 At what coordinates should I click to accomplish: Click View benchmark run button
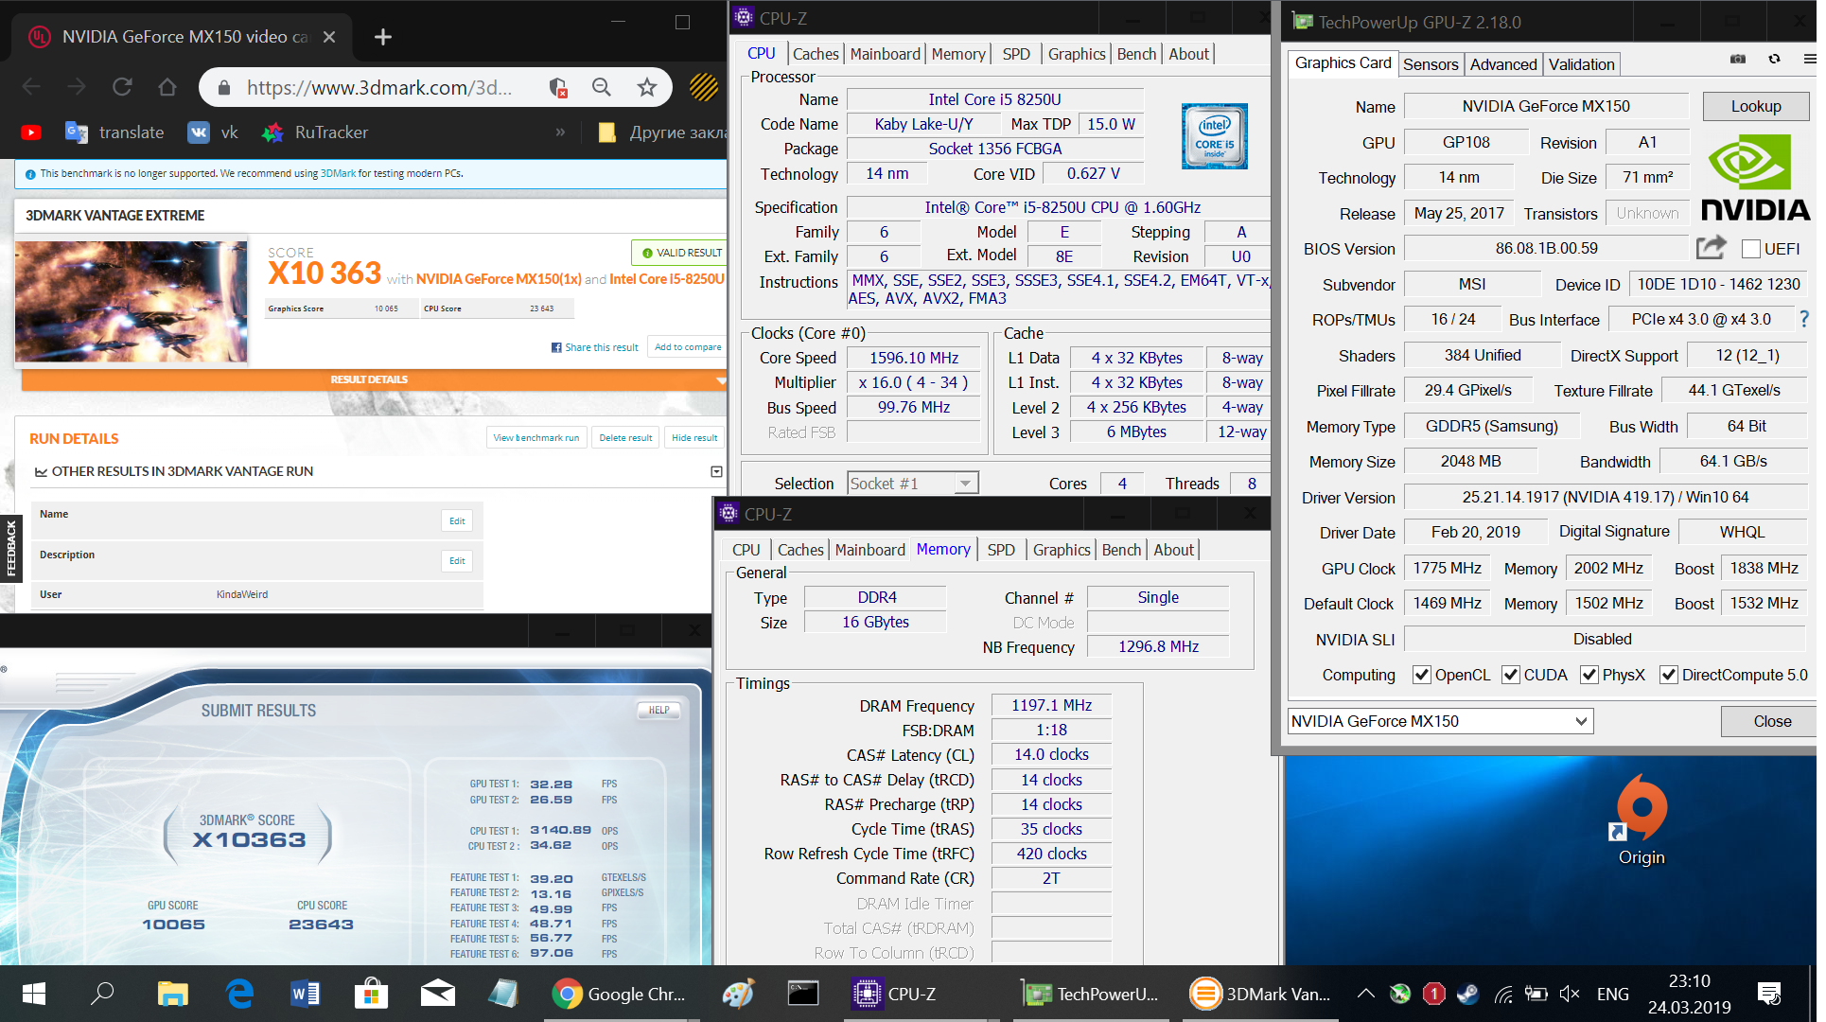[536, 438]
